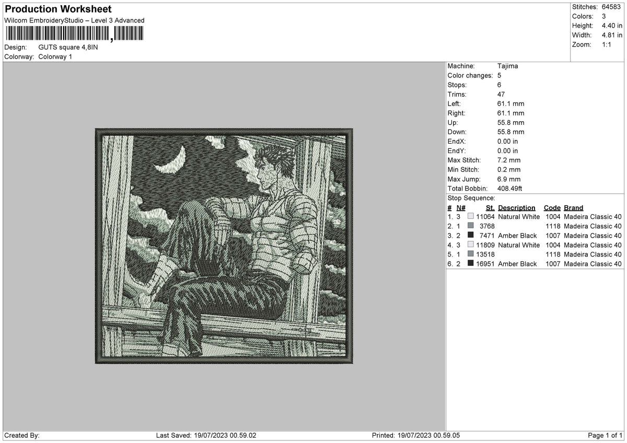Screen dimensions: 627x443
Task: Click the Max Stitch 7.2 mm value
Action: (x=508, y=160)
